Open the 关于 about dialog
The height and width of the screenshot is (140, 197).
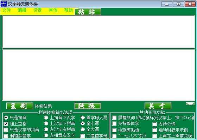[158, 106]
